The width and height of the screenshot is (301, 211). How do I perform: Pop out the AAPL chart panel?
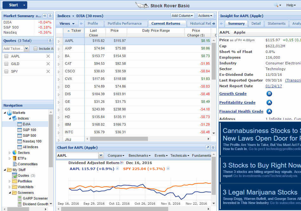click(x=208, y=148)
